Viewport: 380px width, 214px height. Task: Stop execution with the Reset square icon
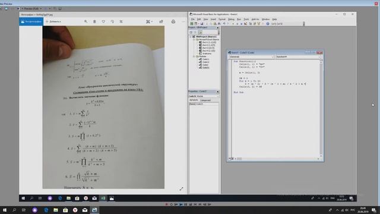pos(242,24)
